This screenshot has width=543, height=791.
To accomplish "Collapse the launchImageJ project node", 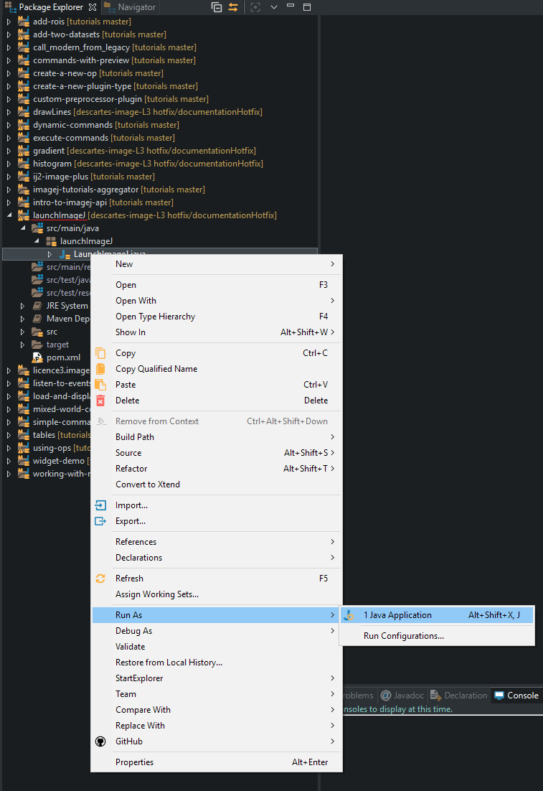I will tap(9, 215).
